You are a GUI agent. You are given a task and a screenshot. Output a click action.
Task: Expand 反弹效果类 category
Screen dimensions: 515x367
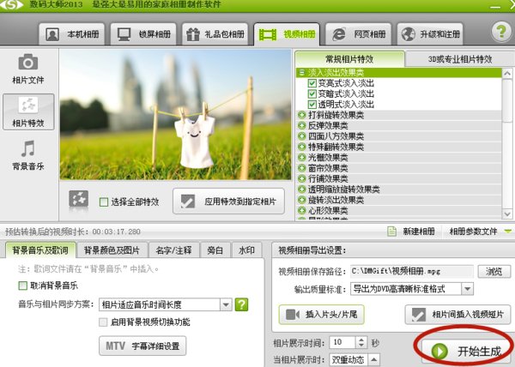tap(301, 125)
